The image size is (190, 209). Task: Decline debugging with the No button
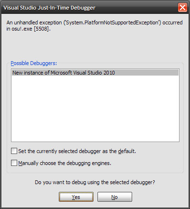pos(115,197)
